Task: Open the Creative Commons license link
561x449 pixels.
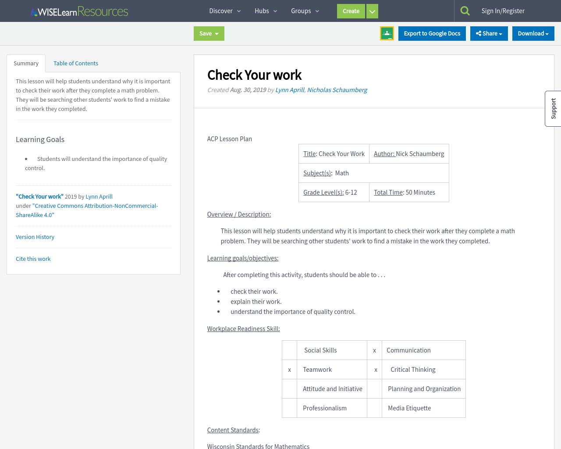Action: 95,206
